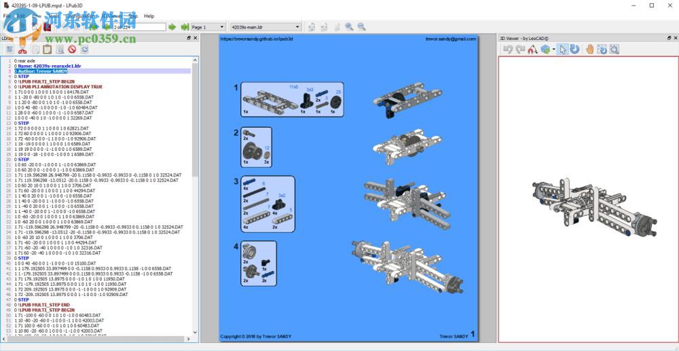Image resolution: width=679 pixels, height=351 pixels.
Task: Select the step 3 parts list box
Action: (268, 204)
